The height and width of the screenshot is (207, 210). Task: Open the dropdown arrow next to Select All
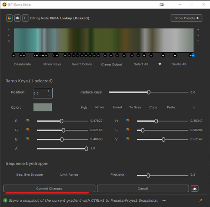pyautogui.click(x=160, y=64)
